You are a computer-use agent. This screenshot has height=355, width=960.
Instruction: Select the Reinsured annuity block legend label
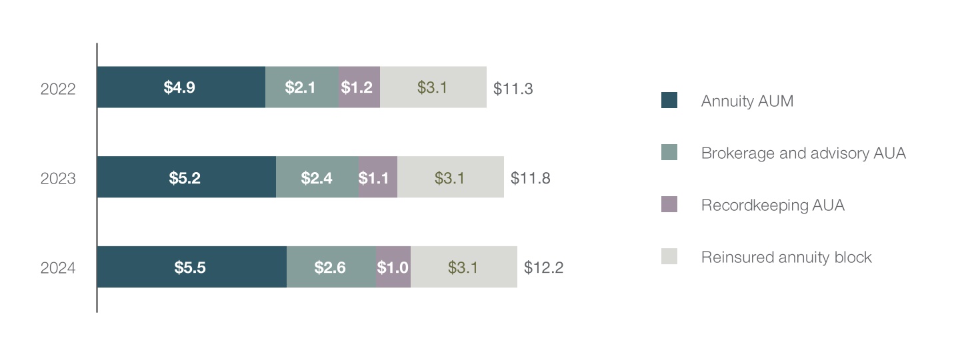click(x=786, y=257)
